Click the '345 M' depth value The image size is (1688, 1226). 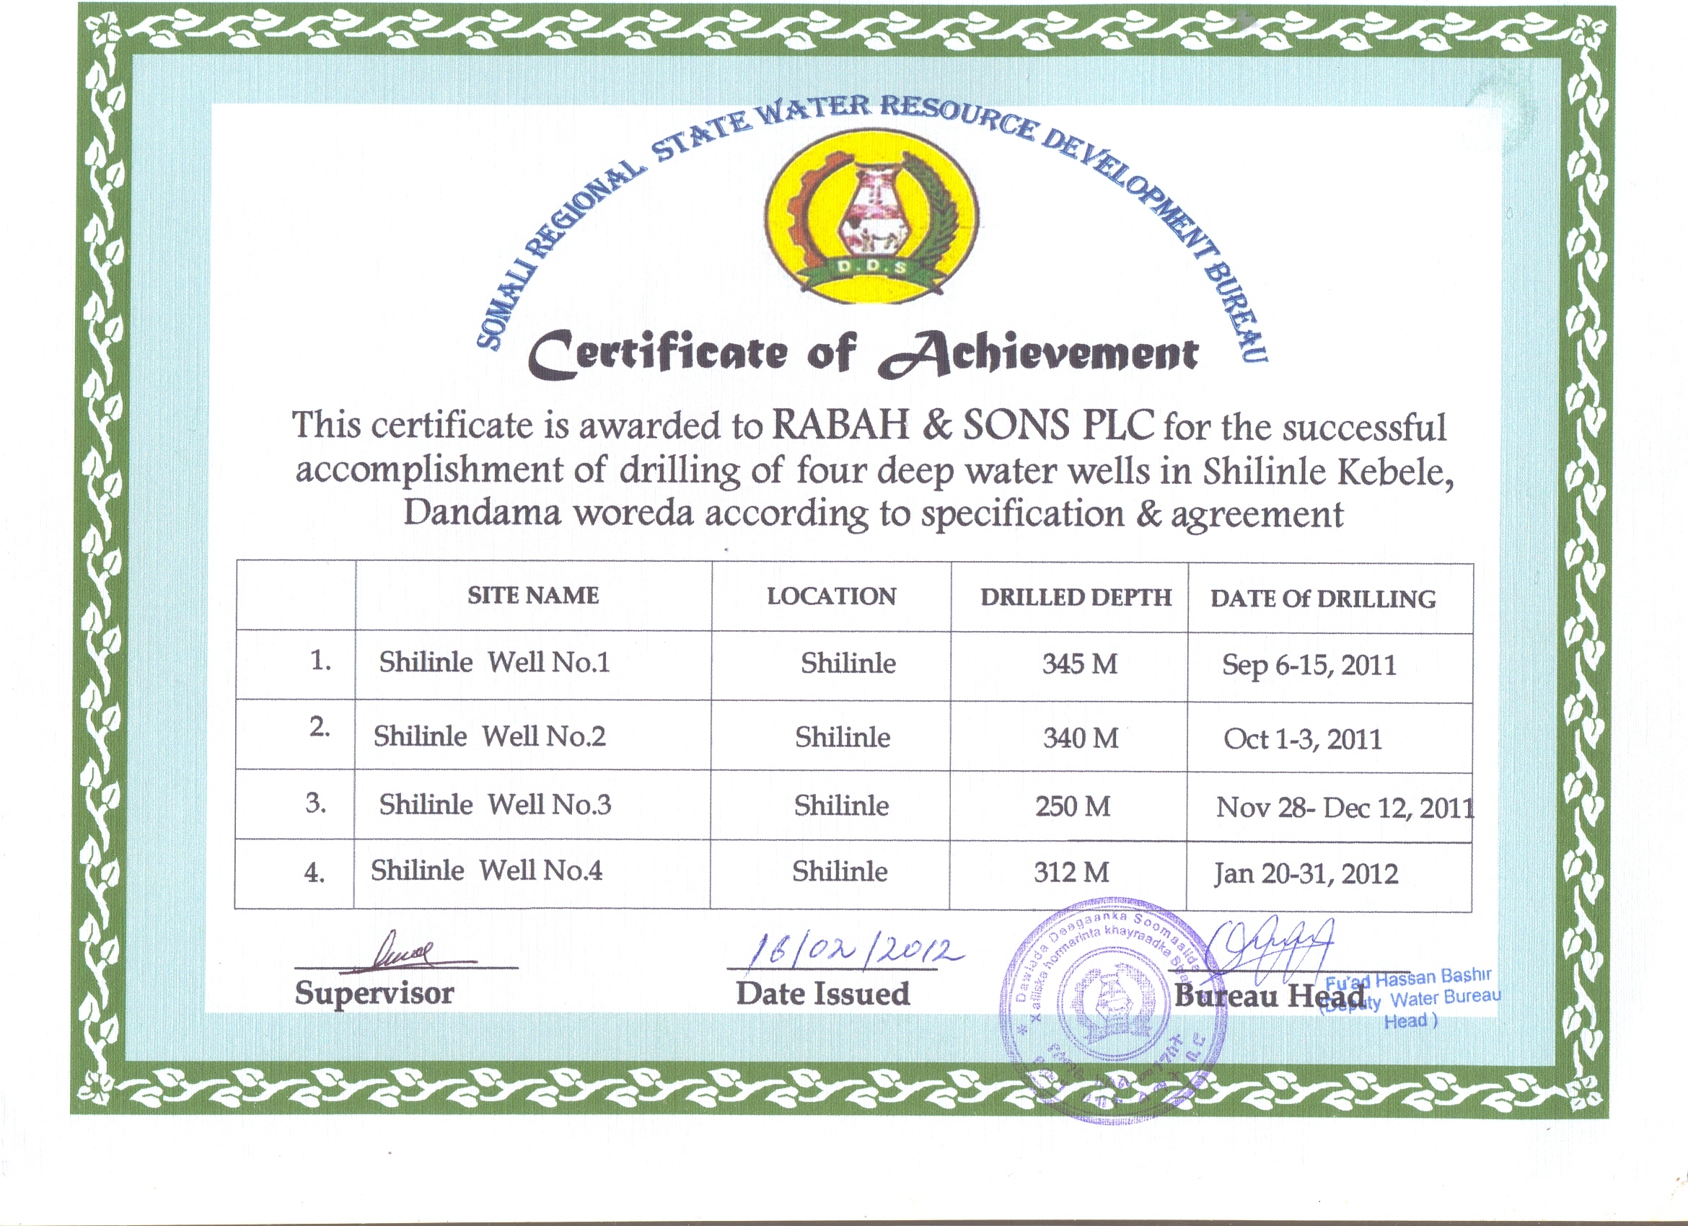[x=1080, y=663]
